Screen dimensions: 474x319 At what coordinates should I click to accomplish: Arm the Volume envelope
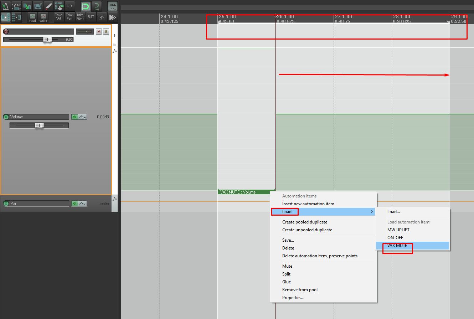coord(6,117)
